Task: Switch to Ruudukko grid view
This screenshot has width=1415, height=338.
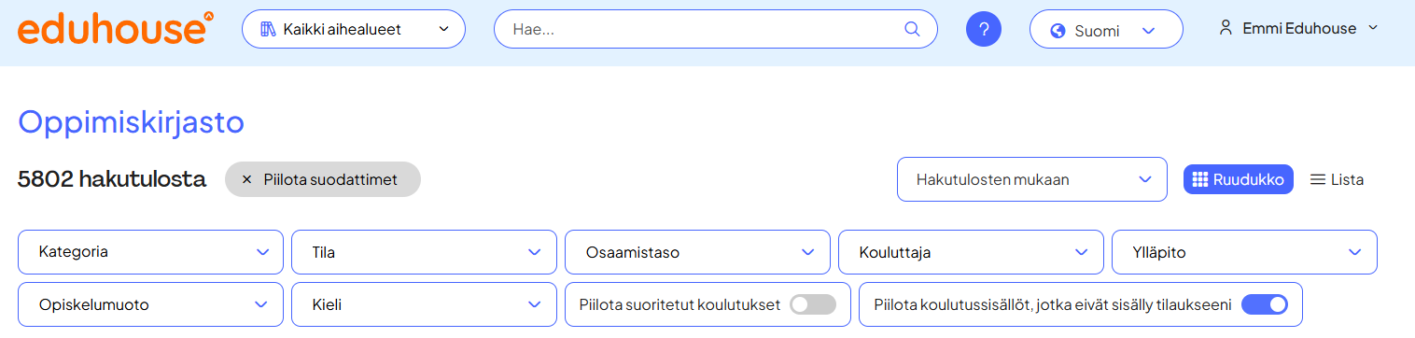Action: coord(1239,179)
